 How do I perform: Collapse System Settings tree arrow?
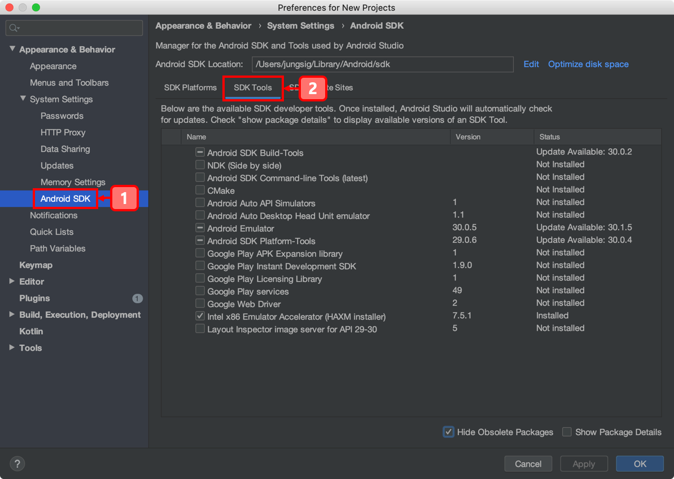coord(23,99)
